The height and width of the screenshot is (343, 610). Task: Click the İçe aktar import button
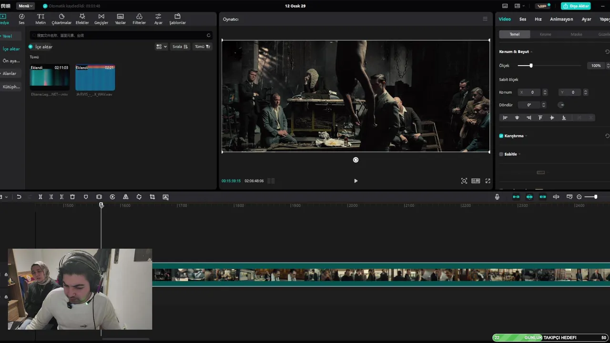[41, 47]
